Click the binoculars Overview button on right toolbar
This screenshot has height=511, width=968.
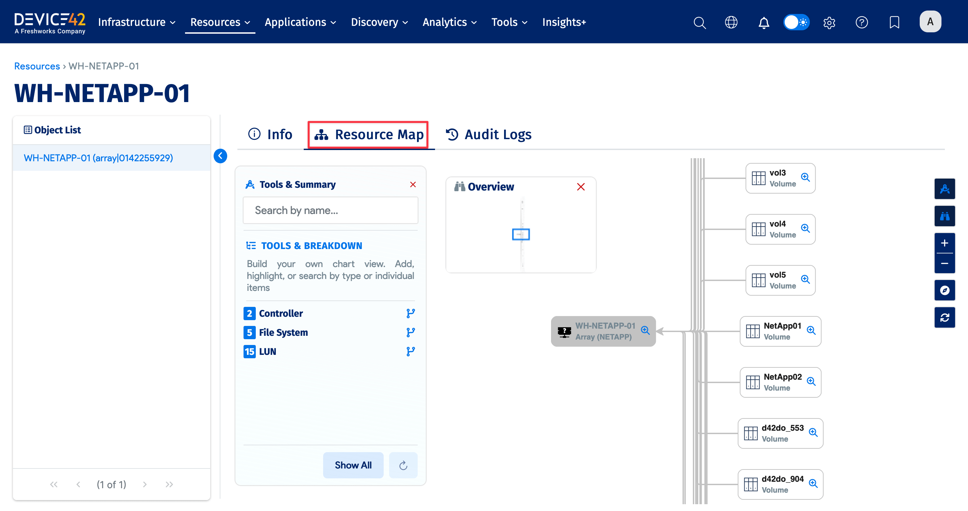point(944,216)
